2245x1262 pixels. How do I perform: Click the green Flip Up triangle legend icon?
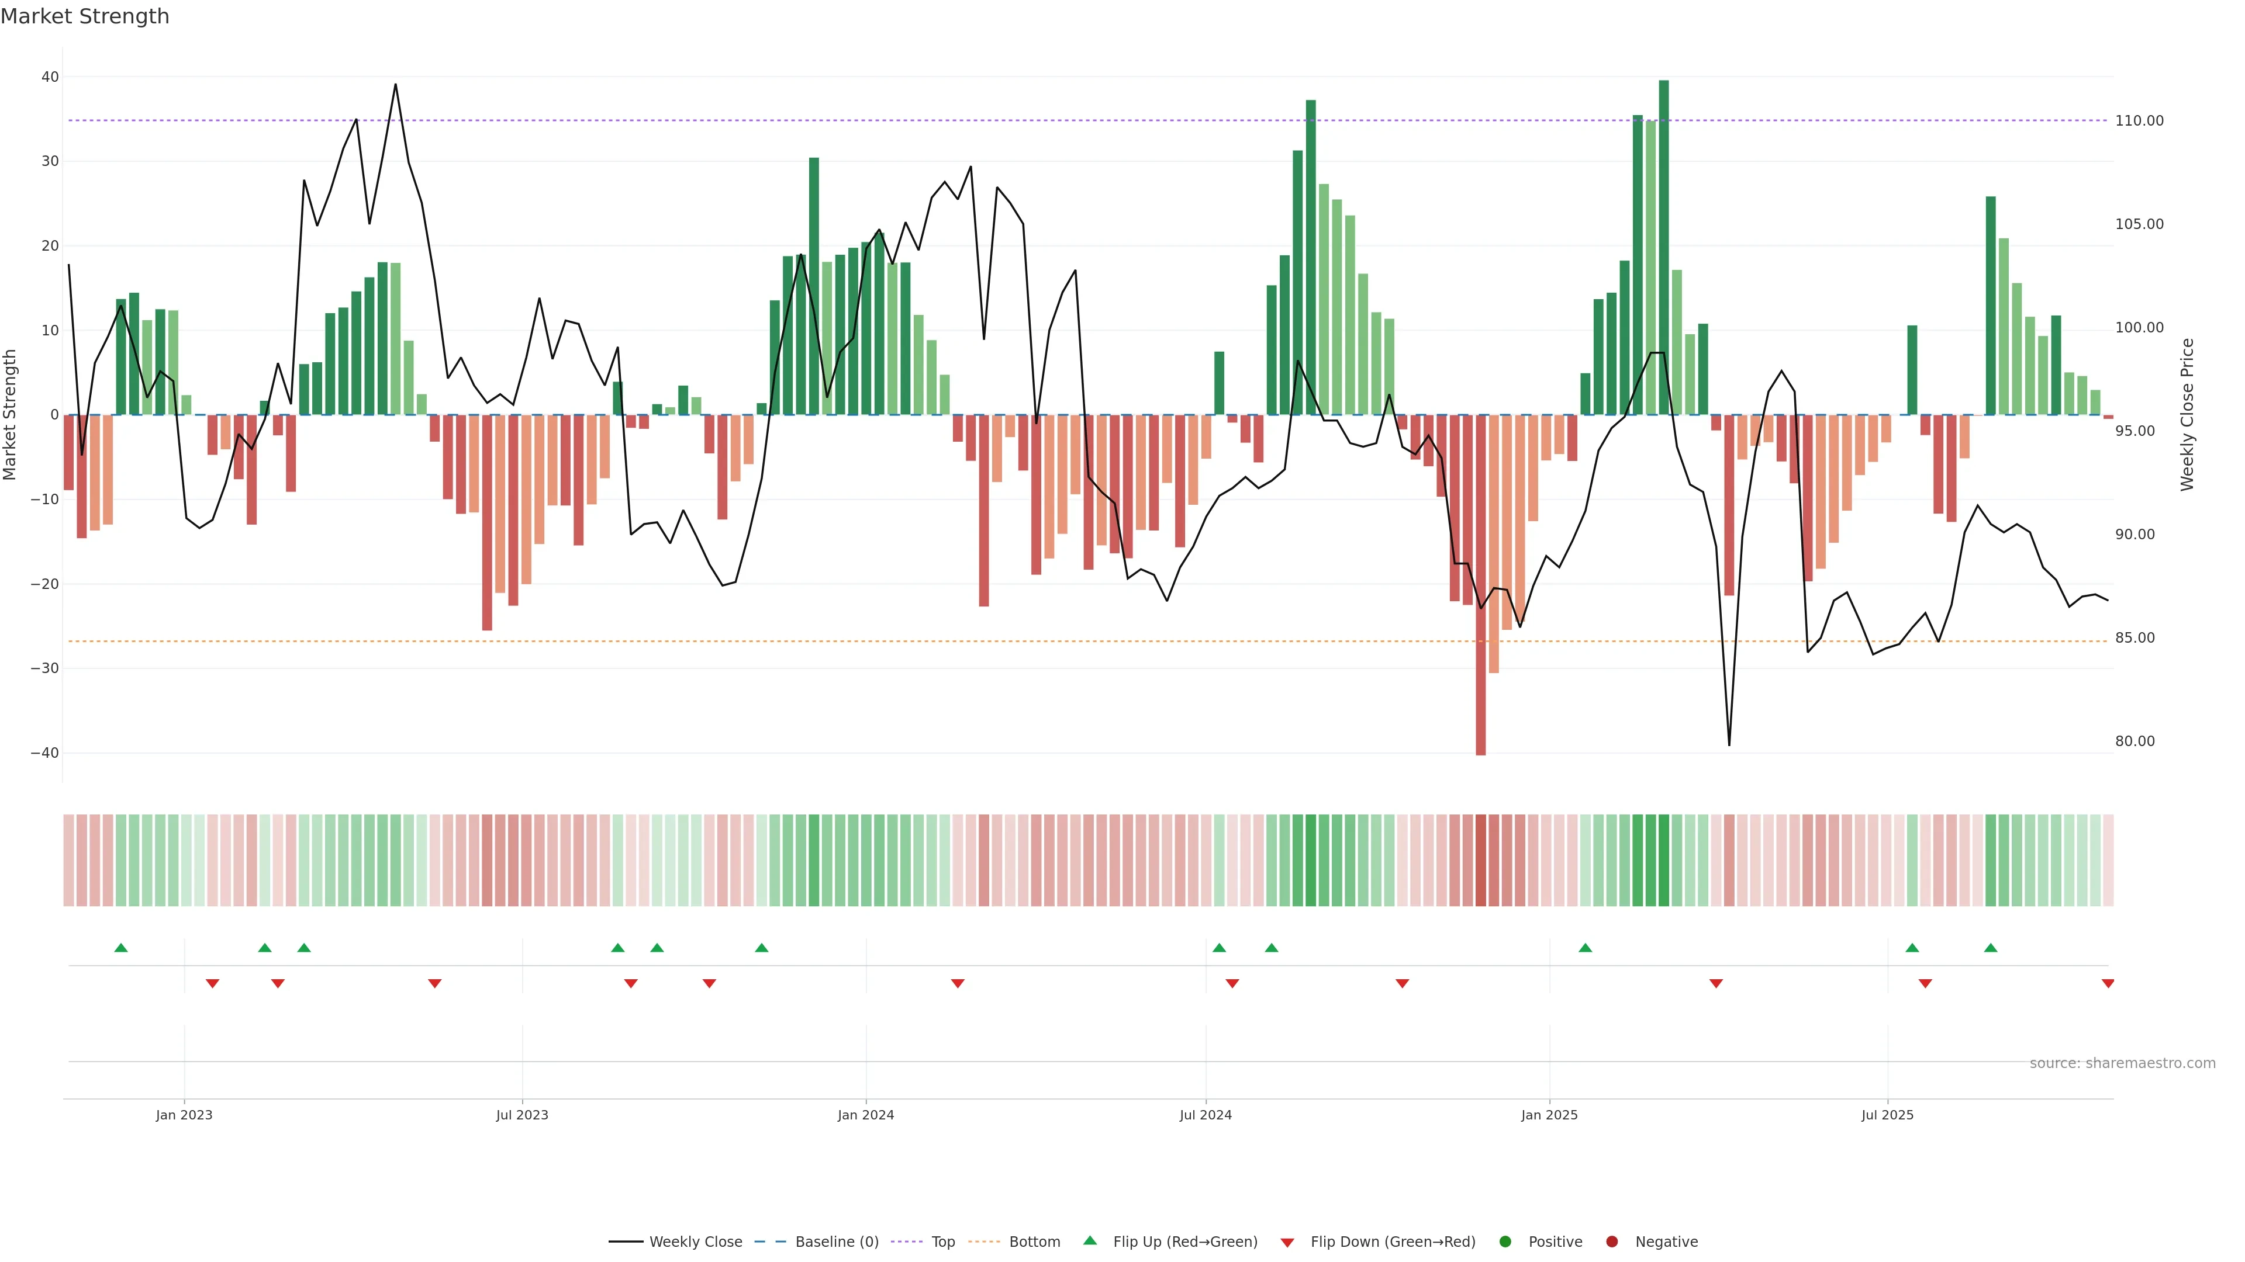(1089, 1240)
